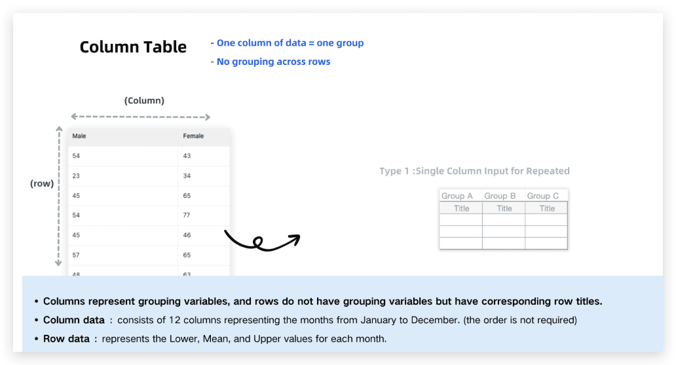Click 'No grouping across rows' text
This screenshot has width=676, height=365.
(271, 62)
